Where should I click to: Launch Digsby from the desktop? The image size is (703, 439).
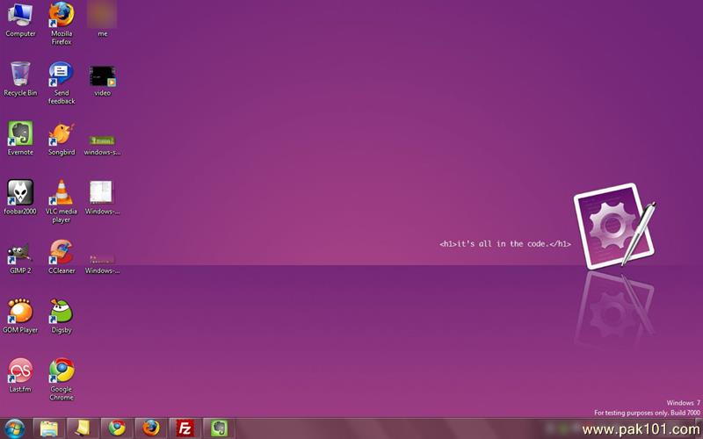point(61,312)
